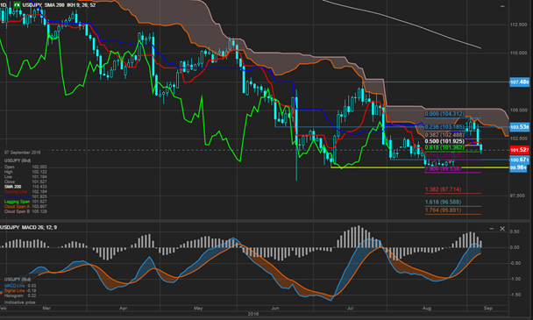The height and width of the screenshot is (320, 533).
Task: Open the 1D timeframe selector
Action: coord(4,4)
